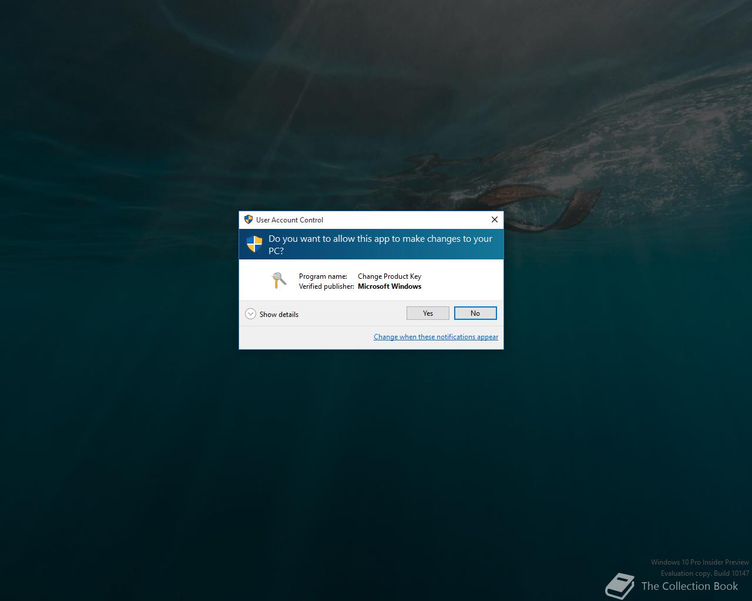Click the Verified publisher label
The image size is (752, 601).
click(x=327, y=286)
